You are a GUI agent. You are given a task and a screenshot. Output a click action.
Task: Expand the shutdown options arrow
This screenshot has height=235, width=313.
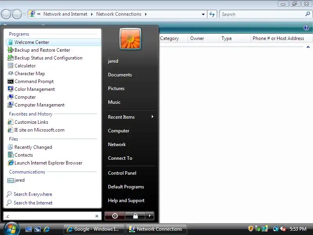click(150, 216)
